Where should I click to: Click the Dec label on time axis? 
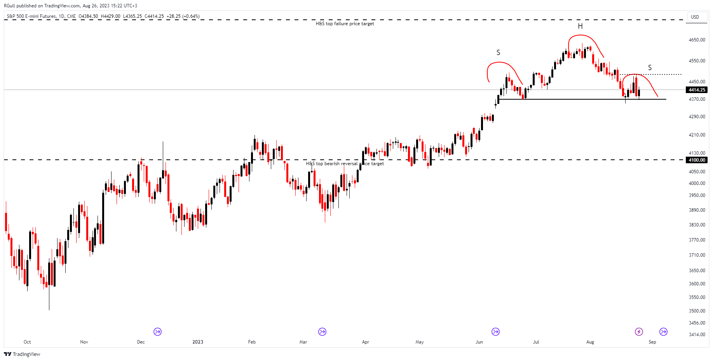pos(141,342)
